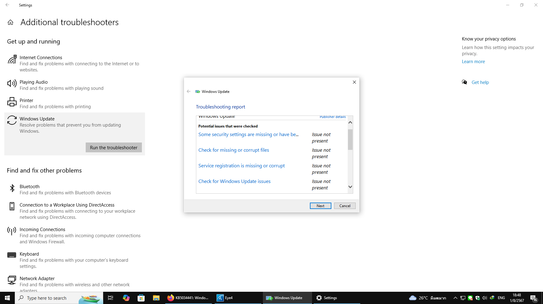
Task: Close the Windows Update troubleshooter dialog
Action: point(354,82)
